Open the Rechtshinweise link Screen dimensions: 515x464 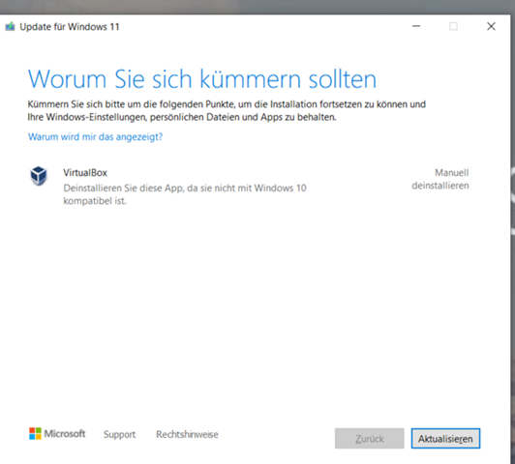tap(187, 434)
